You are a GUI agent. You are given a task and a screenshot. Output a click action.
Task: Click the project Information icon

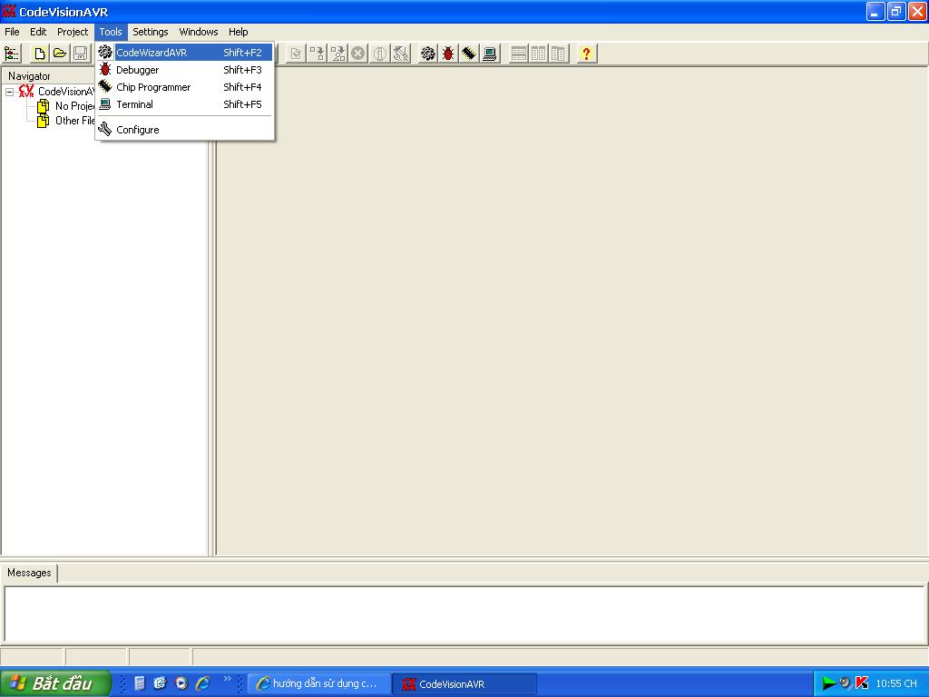point(380,54)
